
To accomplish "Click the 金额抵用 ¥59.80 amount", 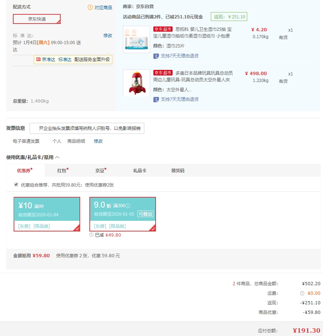I will tap(41, 256).
